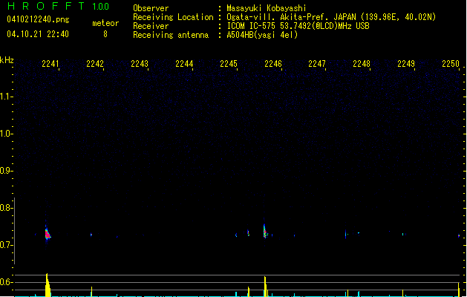This screenshot has height=297, width=467.
Task: Click the meteor label
Action: pos(105,23)
